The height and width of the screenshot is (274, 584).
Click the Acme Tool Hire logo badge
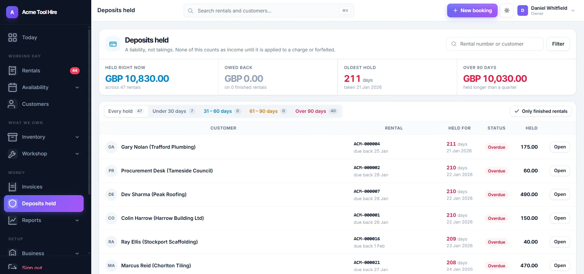pyautogui.click(x=12, y=12)
